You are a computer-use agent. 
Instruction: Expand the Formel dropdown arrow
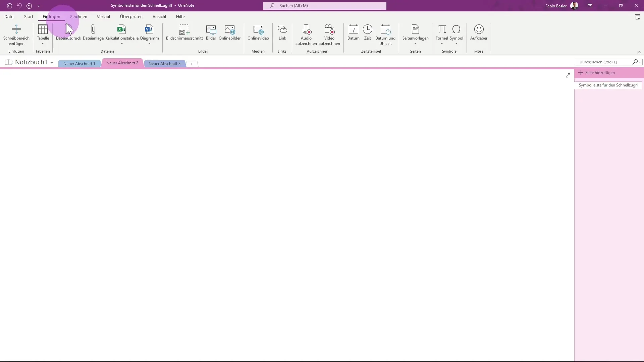(442, 44)
